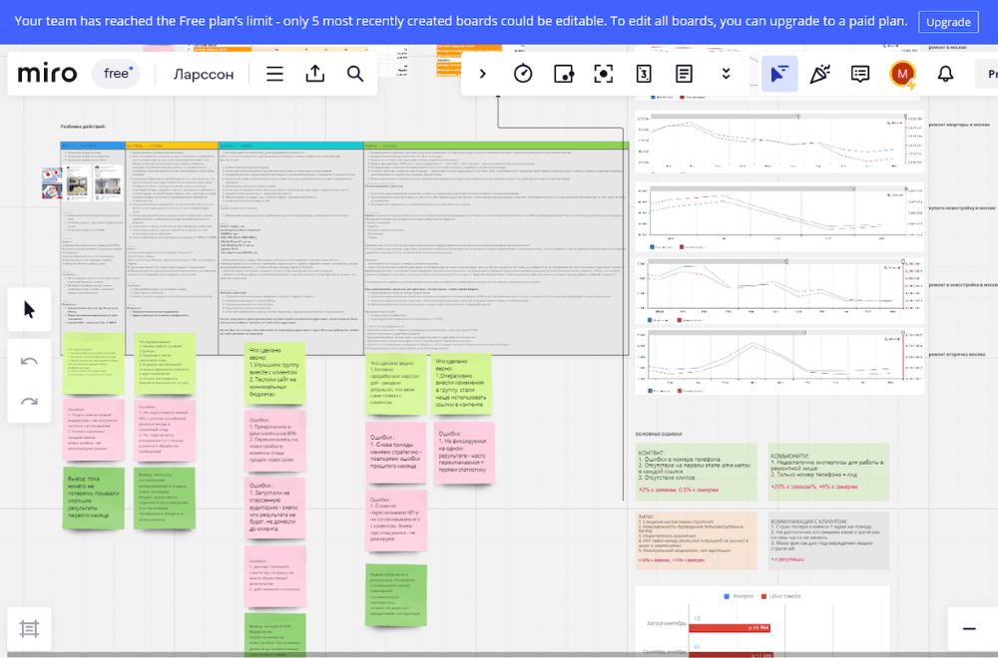Image resolution: width=998 pixels, height=658 pixels.
Task: Open the notifications bell
Action: click(945, 74)
